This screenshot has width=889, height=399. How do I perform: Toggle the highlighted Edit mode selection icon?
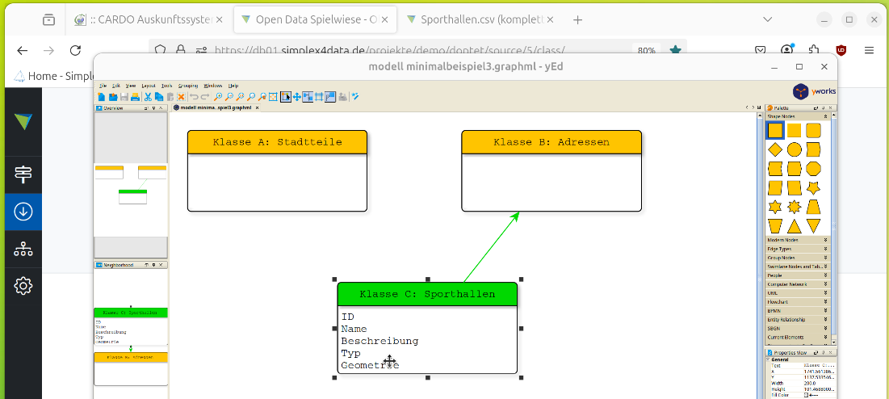(286, 97)
